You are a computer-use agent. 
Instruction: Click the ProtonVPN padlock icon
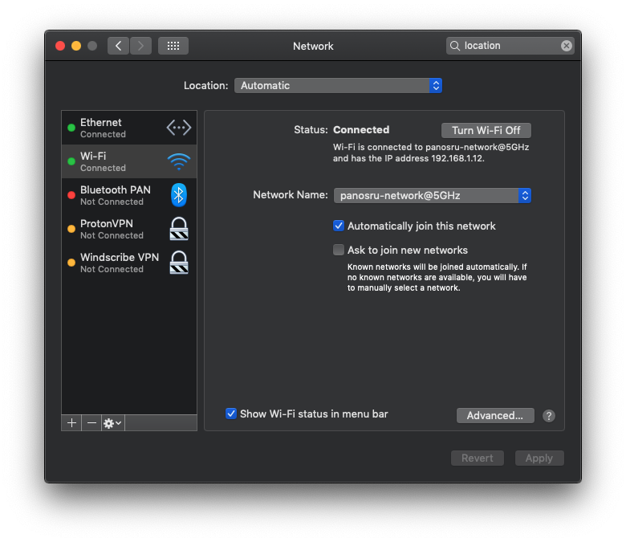click(179, 229)
